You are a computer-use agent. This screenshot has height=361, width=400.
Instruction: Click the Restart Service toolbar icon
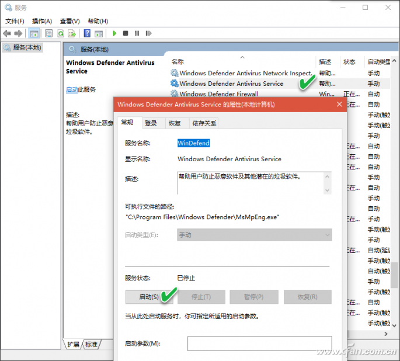pos(148,33)
